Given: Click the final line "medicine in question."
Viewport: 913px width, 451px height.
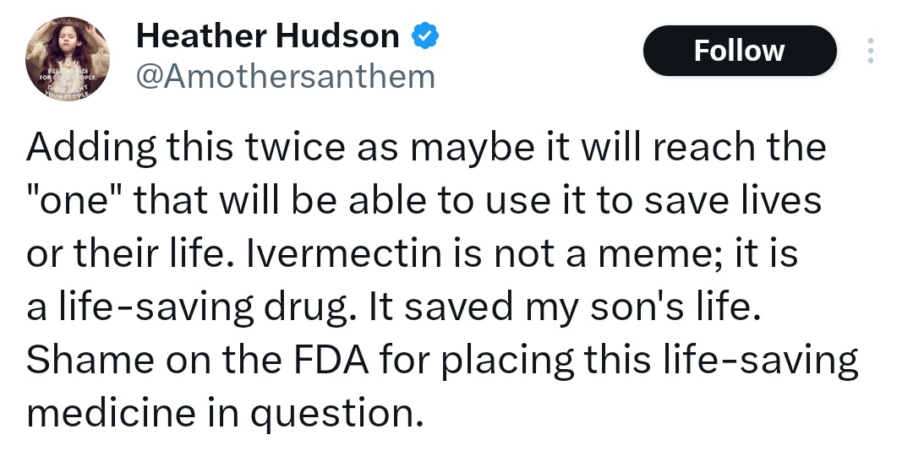Looking at the screenshot, I should click(x=224, y=414).
